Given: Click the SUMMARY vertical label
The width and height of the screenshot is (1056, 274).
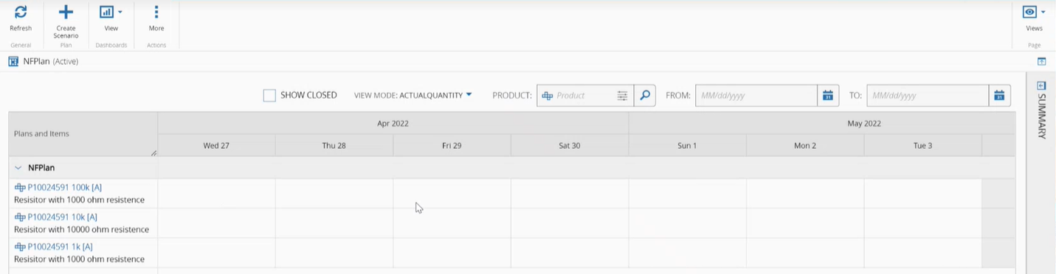Looking at the screenshot, I should (1041, 116).
